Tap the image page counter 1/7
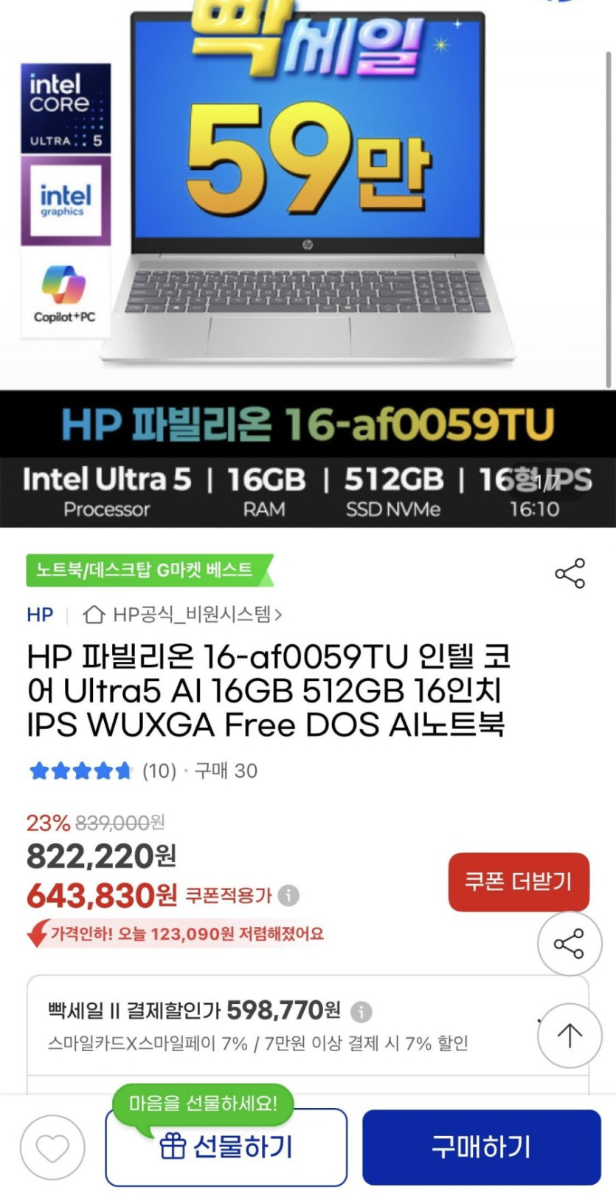 [547, 482]
